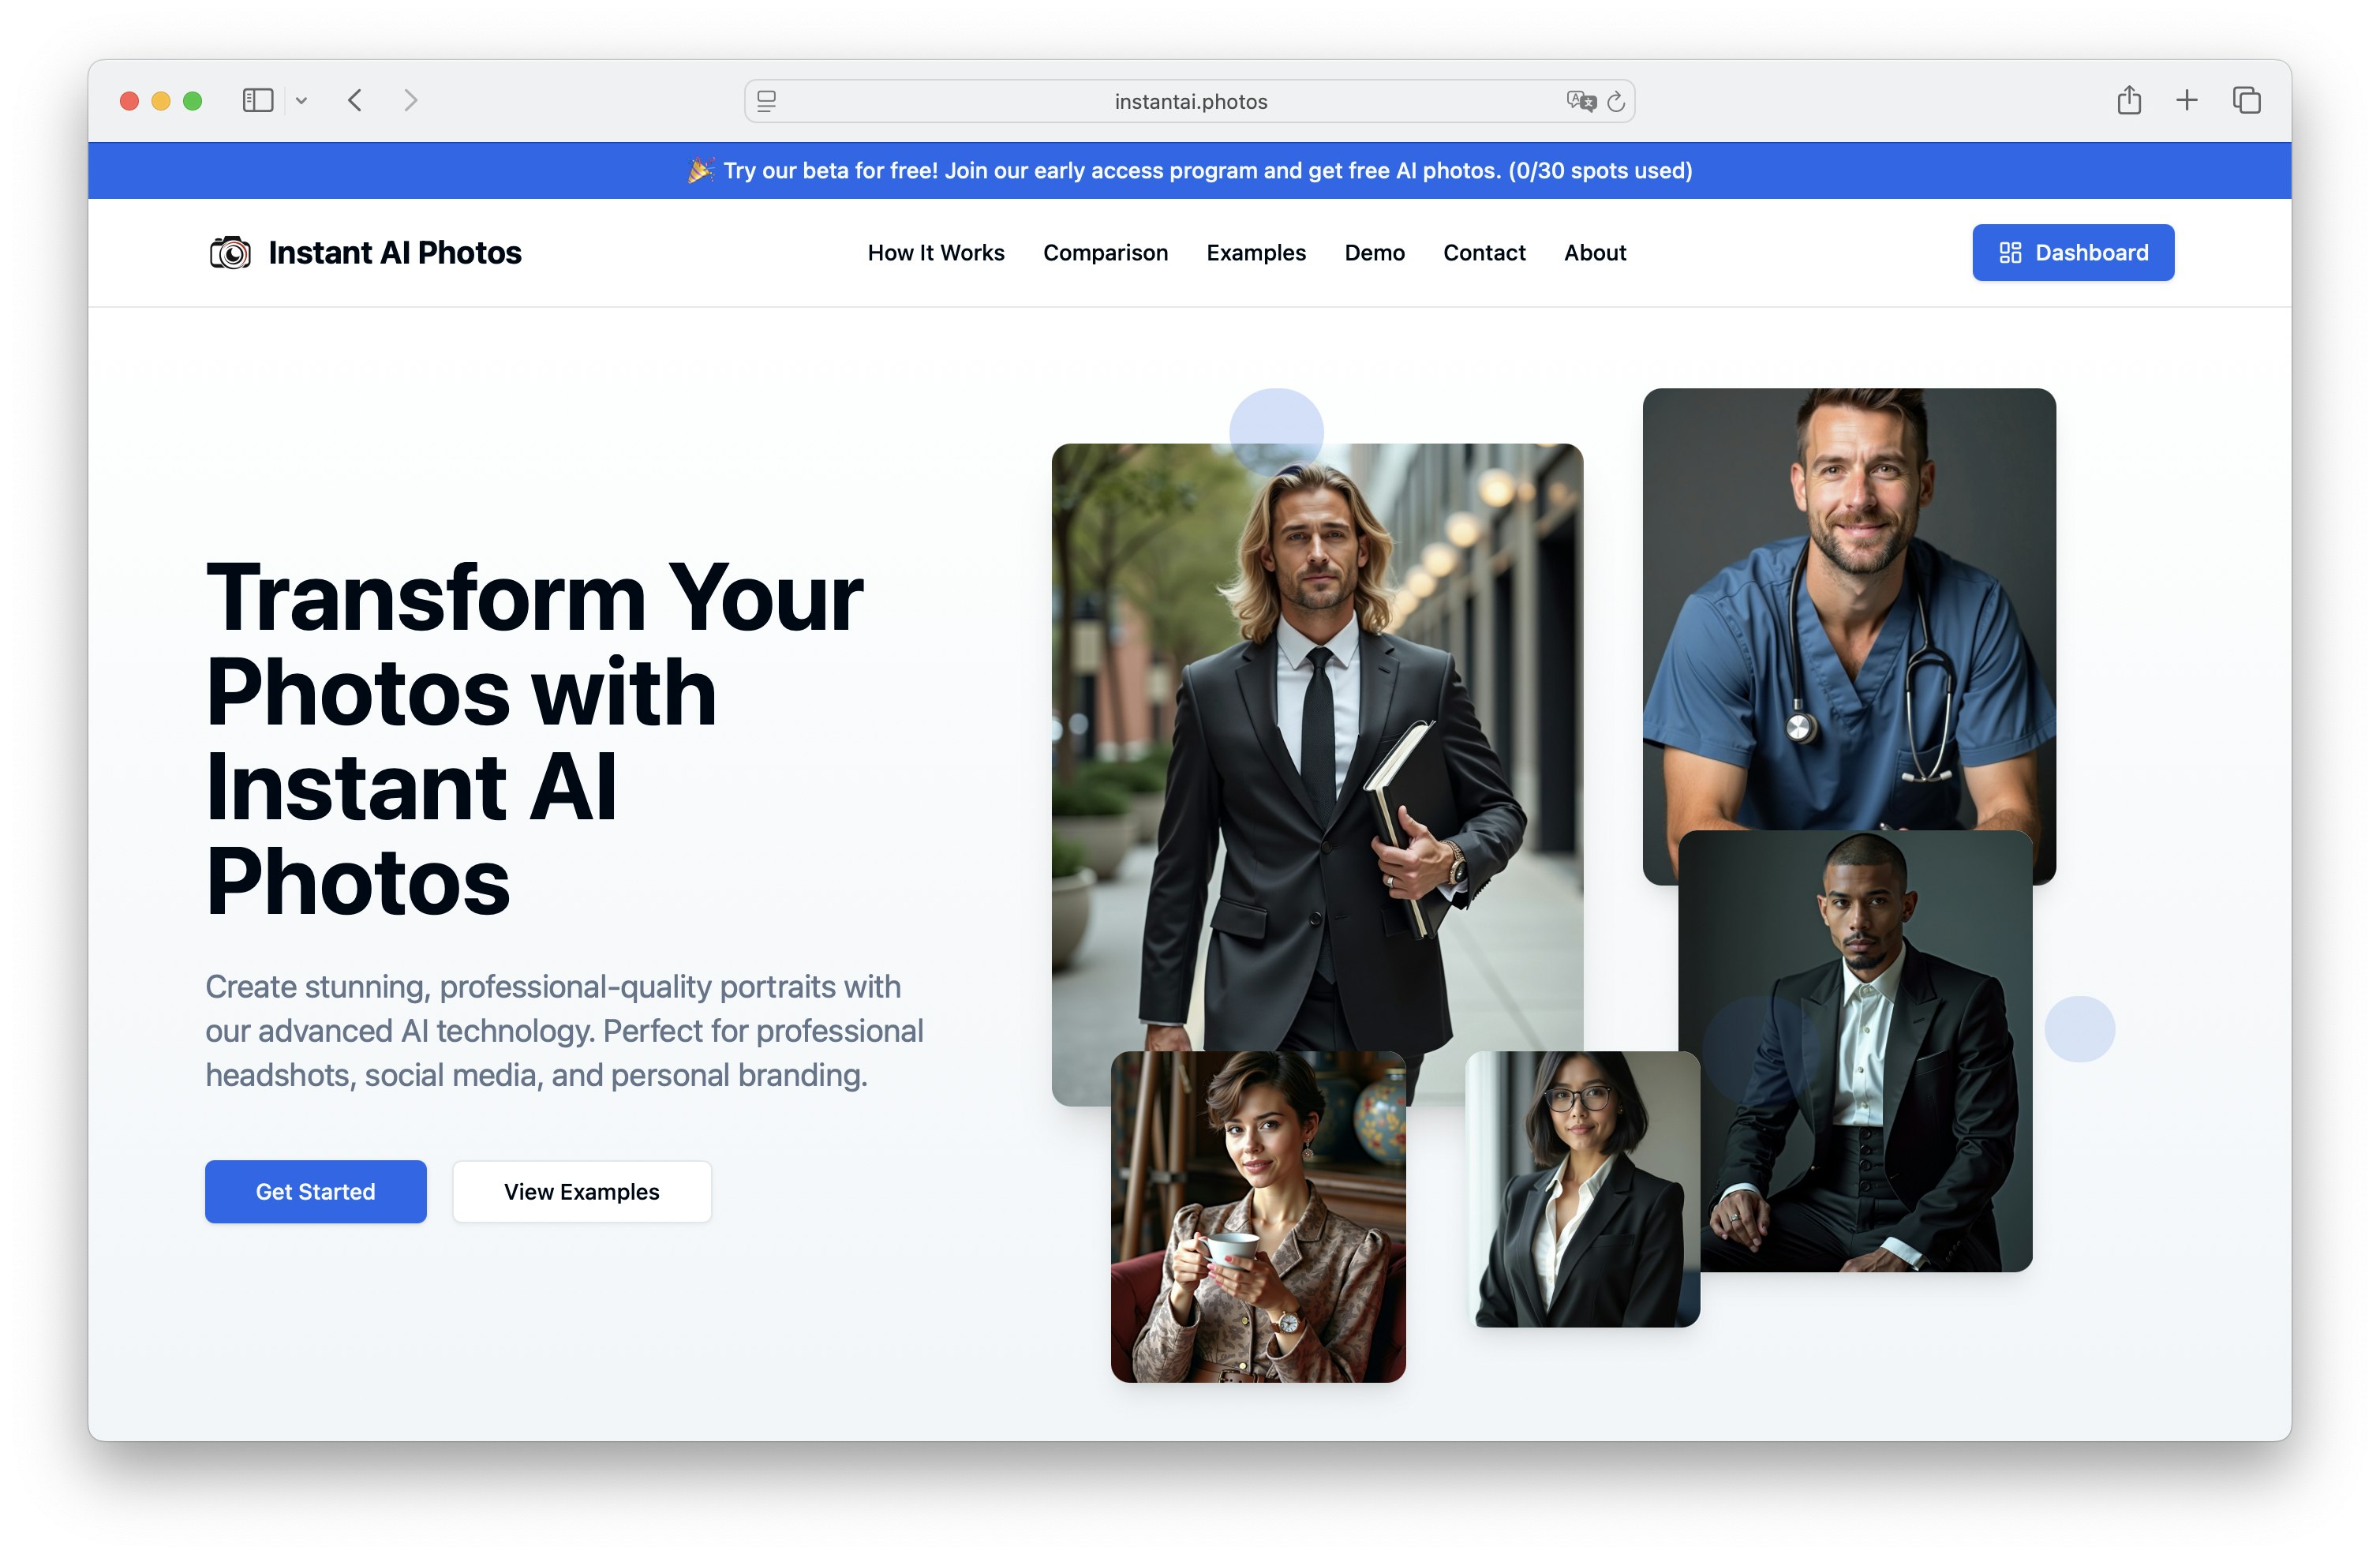Click the Get Started button
This screenshot has width=2380, height=1558.
316,1191
